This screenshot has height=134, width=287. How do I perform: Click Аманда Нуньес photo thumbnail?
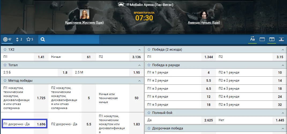pos(204,14)
